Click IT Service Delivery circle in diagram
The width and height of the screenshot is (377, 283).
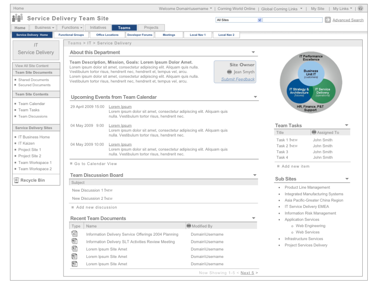click(323, 92)
